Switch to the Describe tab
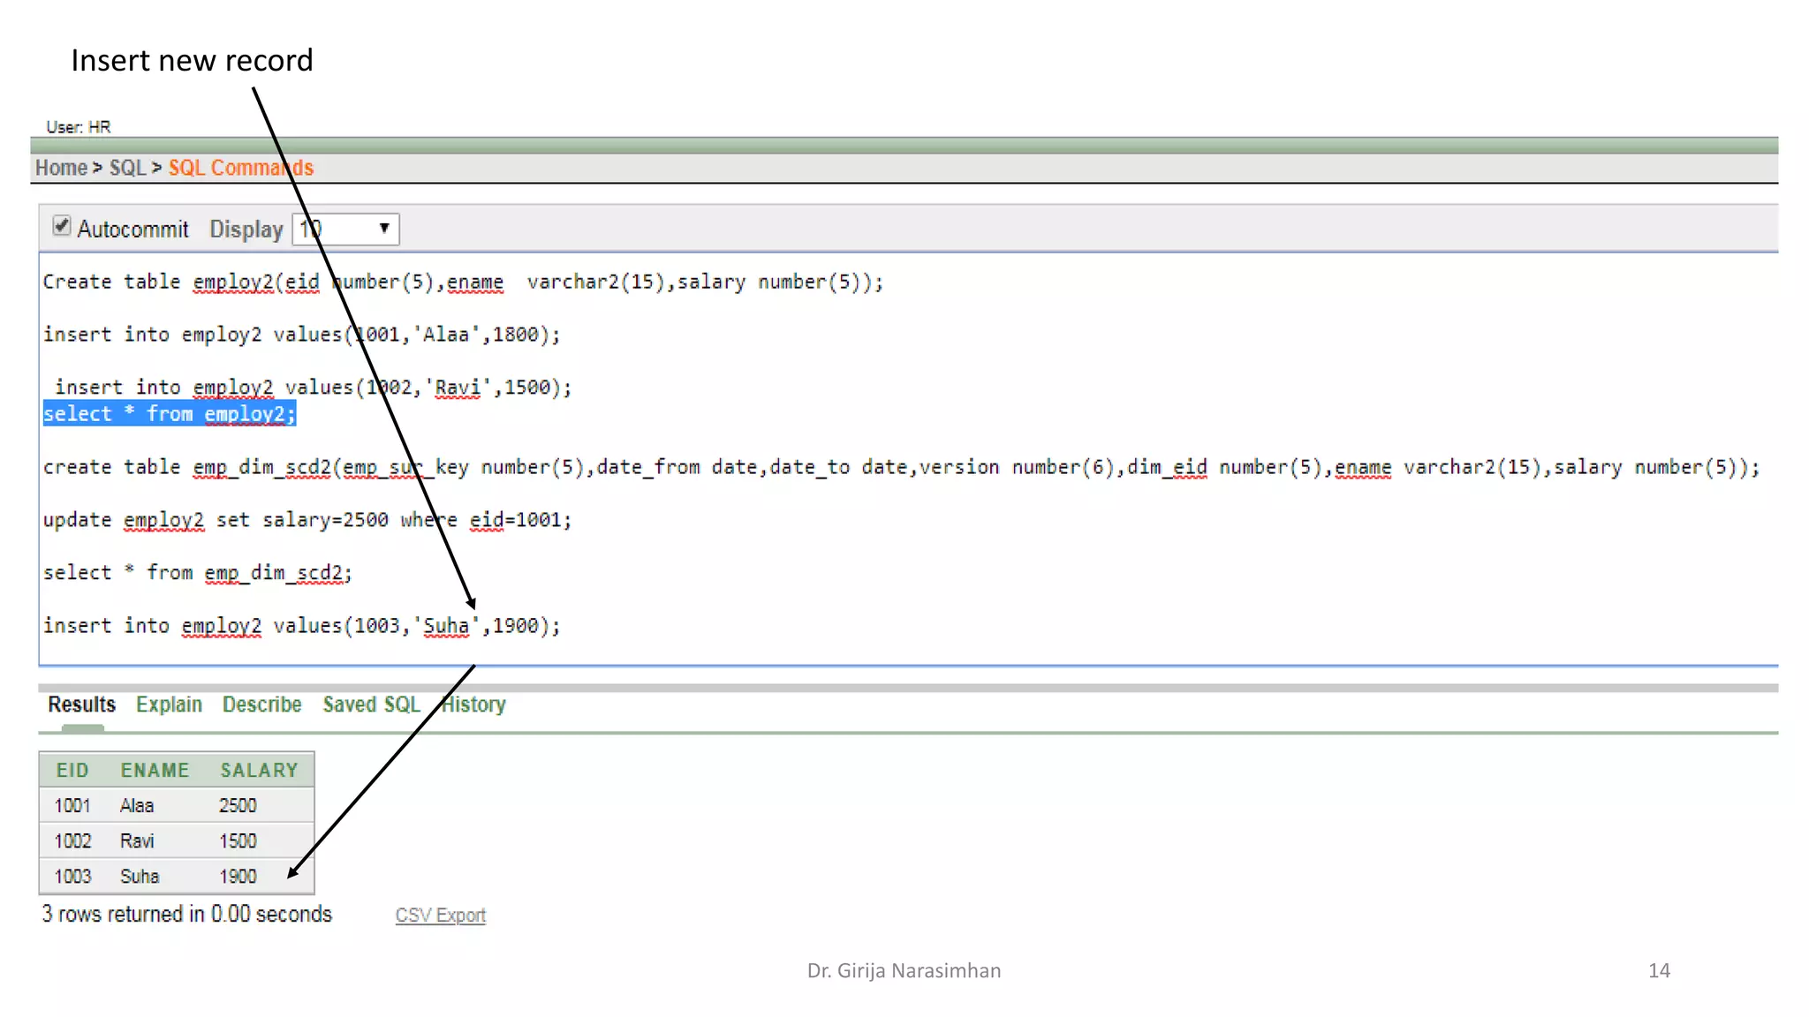The width and height of the screenshot is (1809, 1017). (261, 704)
